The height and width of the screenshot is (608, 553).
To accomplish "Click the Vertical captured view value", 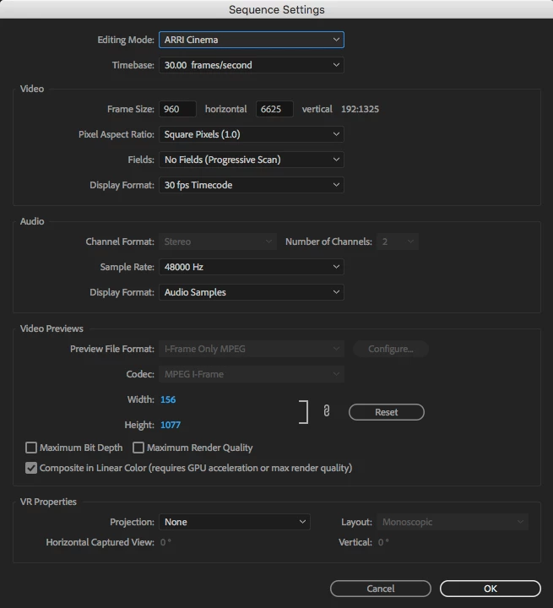I will pyautogui.click(x=383, y=542).
